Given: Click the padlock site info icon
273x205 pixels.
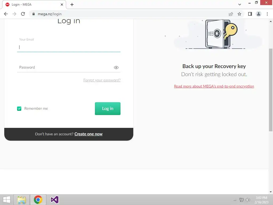Looking at the screenshot, I should (34, 14).
